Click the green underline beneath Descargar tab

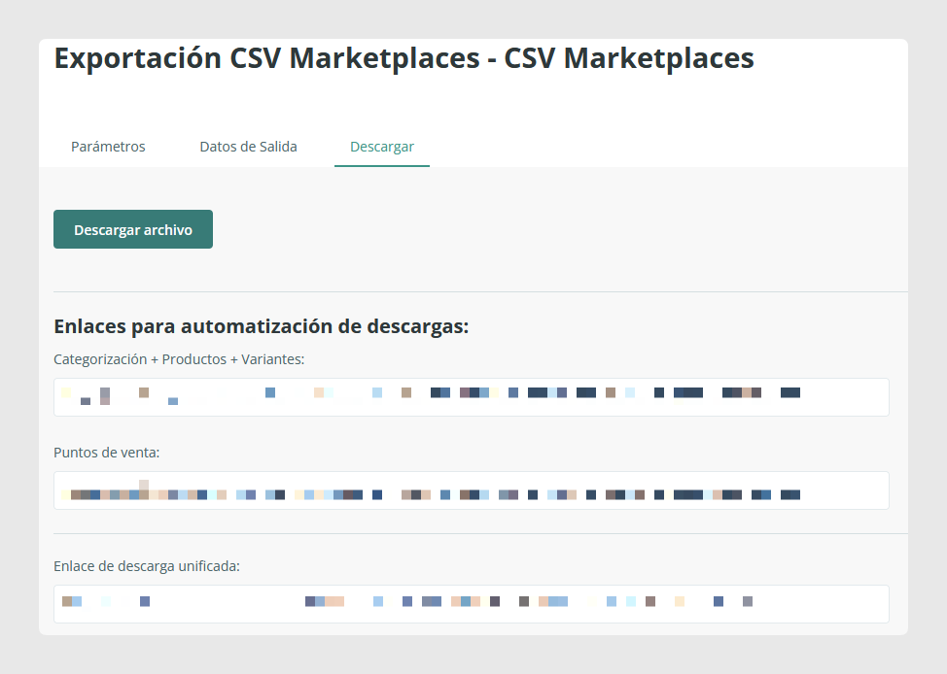click(x=382, y=166)
